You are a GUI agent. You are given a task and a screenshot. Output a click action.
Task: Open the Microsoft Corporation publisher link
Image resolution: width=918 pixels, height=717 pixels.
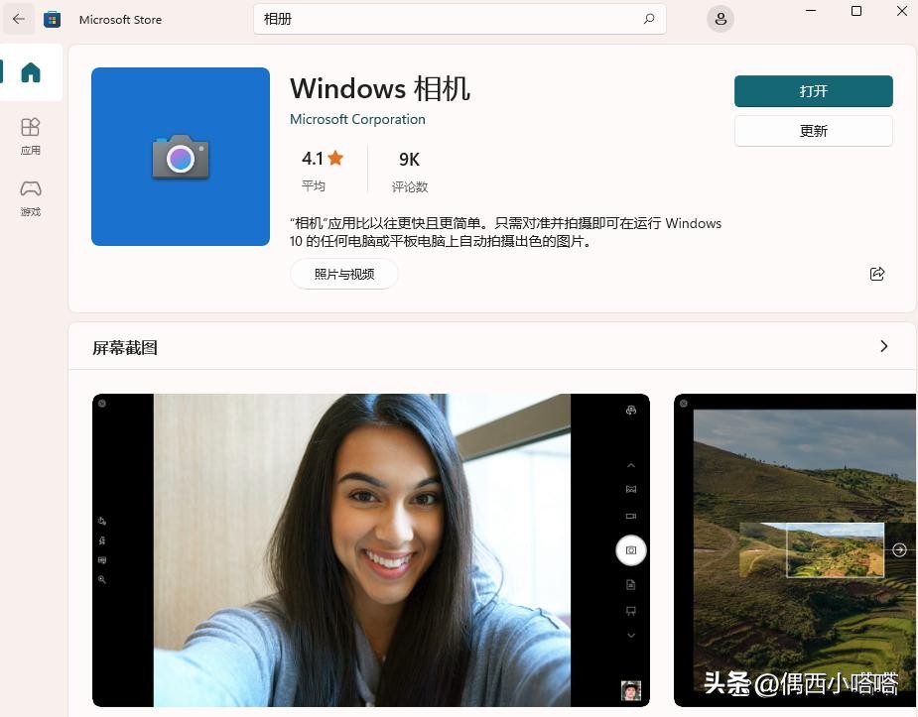coord(357,119)
